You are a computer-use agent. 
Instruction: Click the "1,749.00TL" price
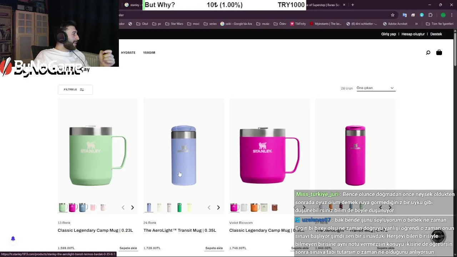[238, 248]
